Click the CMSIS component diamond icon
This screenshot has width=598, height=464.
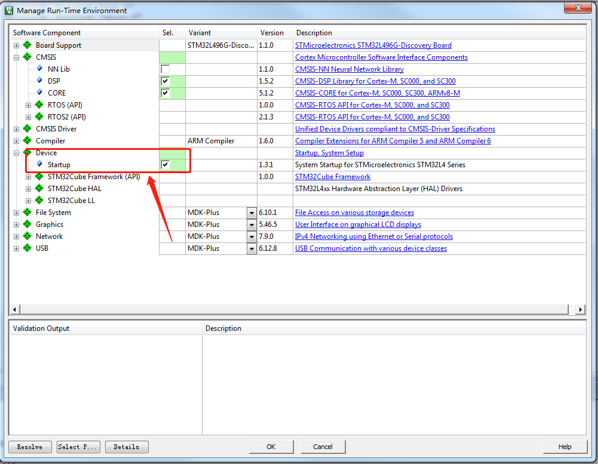point(27,57)
